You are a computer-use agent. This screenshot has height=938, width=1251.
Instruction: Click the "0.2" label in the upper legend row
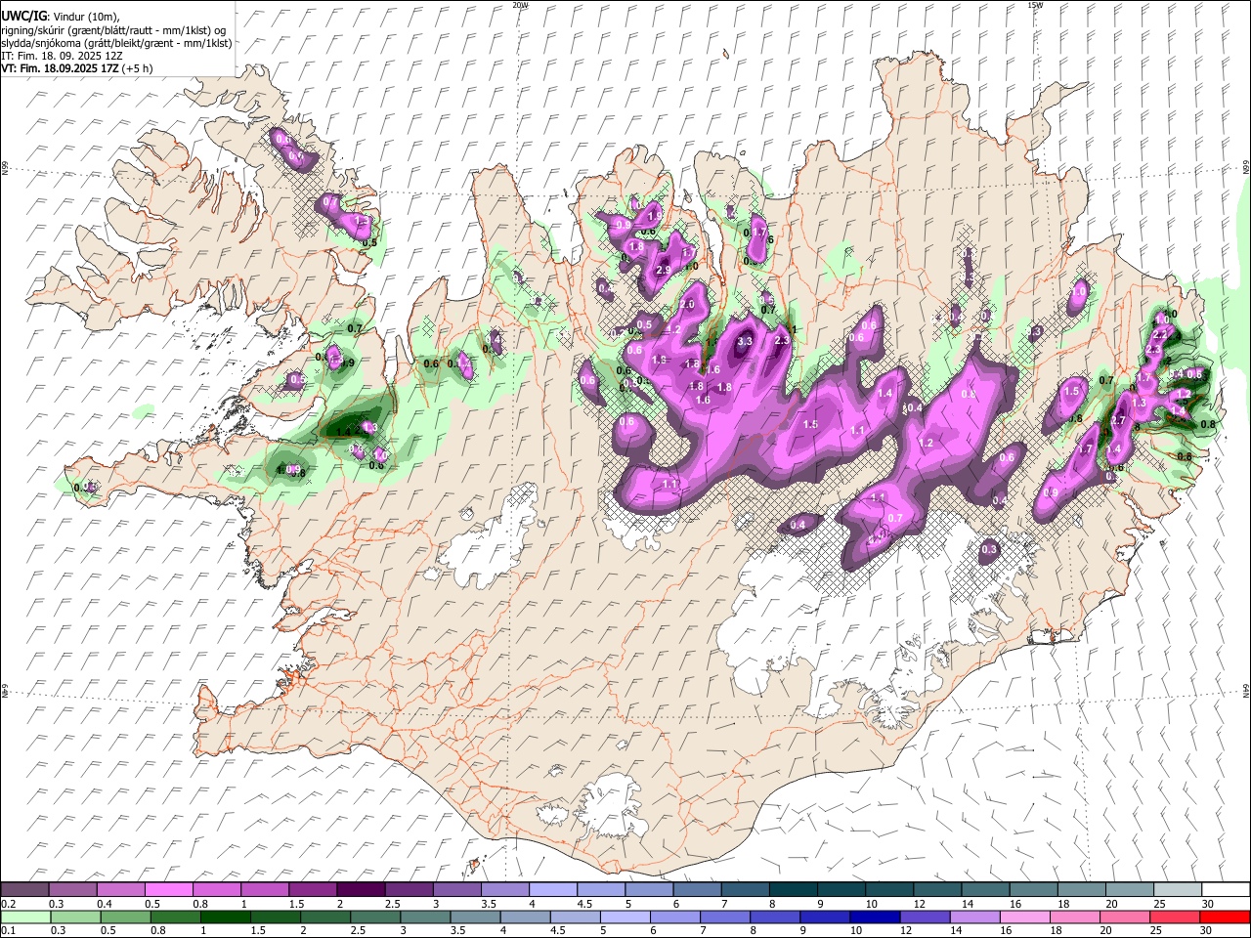[x=9, y=903]
